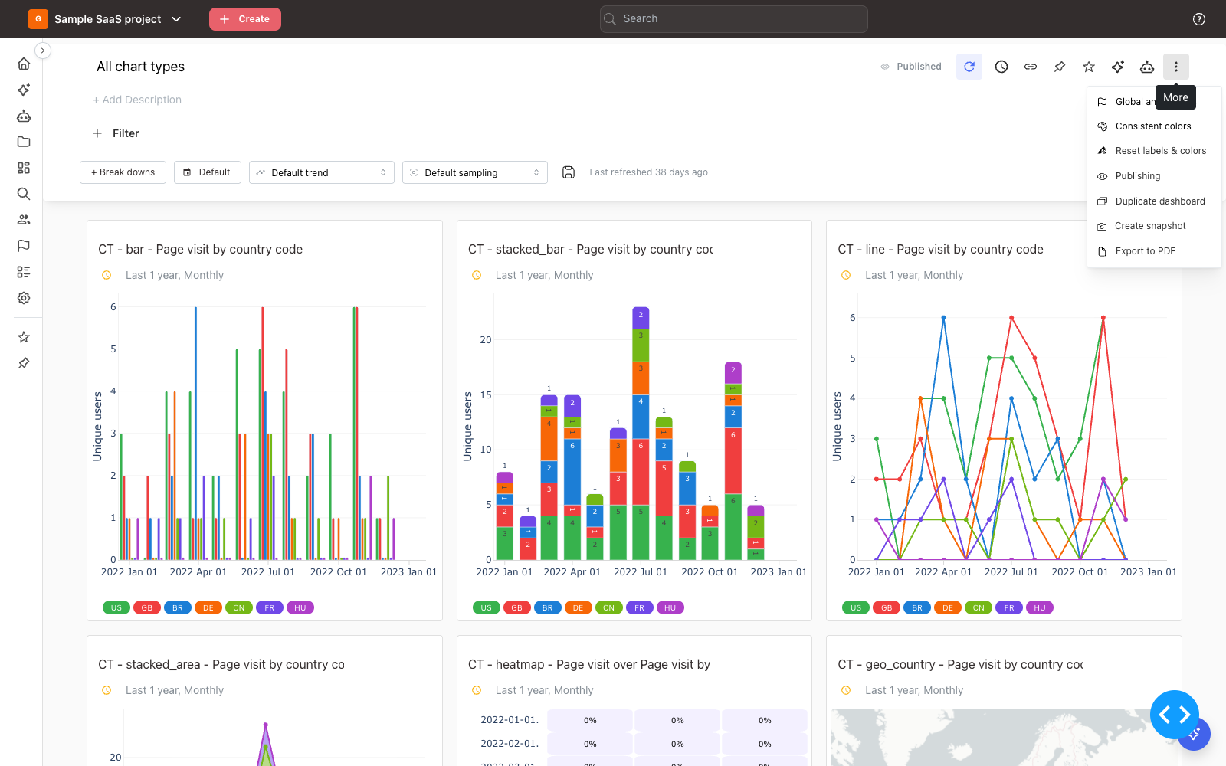Open the search icon in left sidebar
Viewport: 1226px width, 766px height.
pos(24,194)
